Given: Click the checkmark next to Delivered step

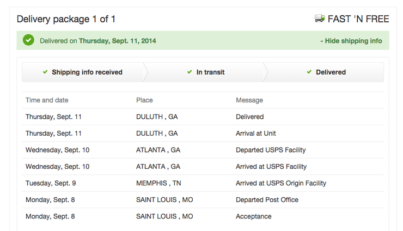Looking at the screenshot, I should (309, 72).
